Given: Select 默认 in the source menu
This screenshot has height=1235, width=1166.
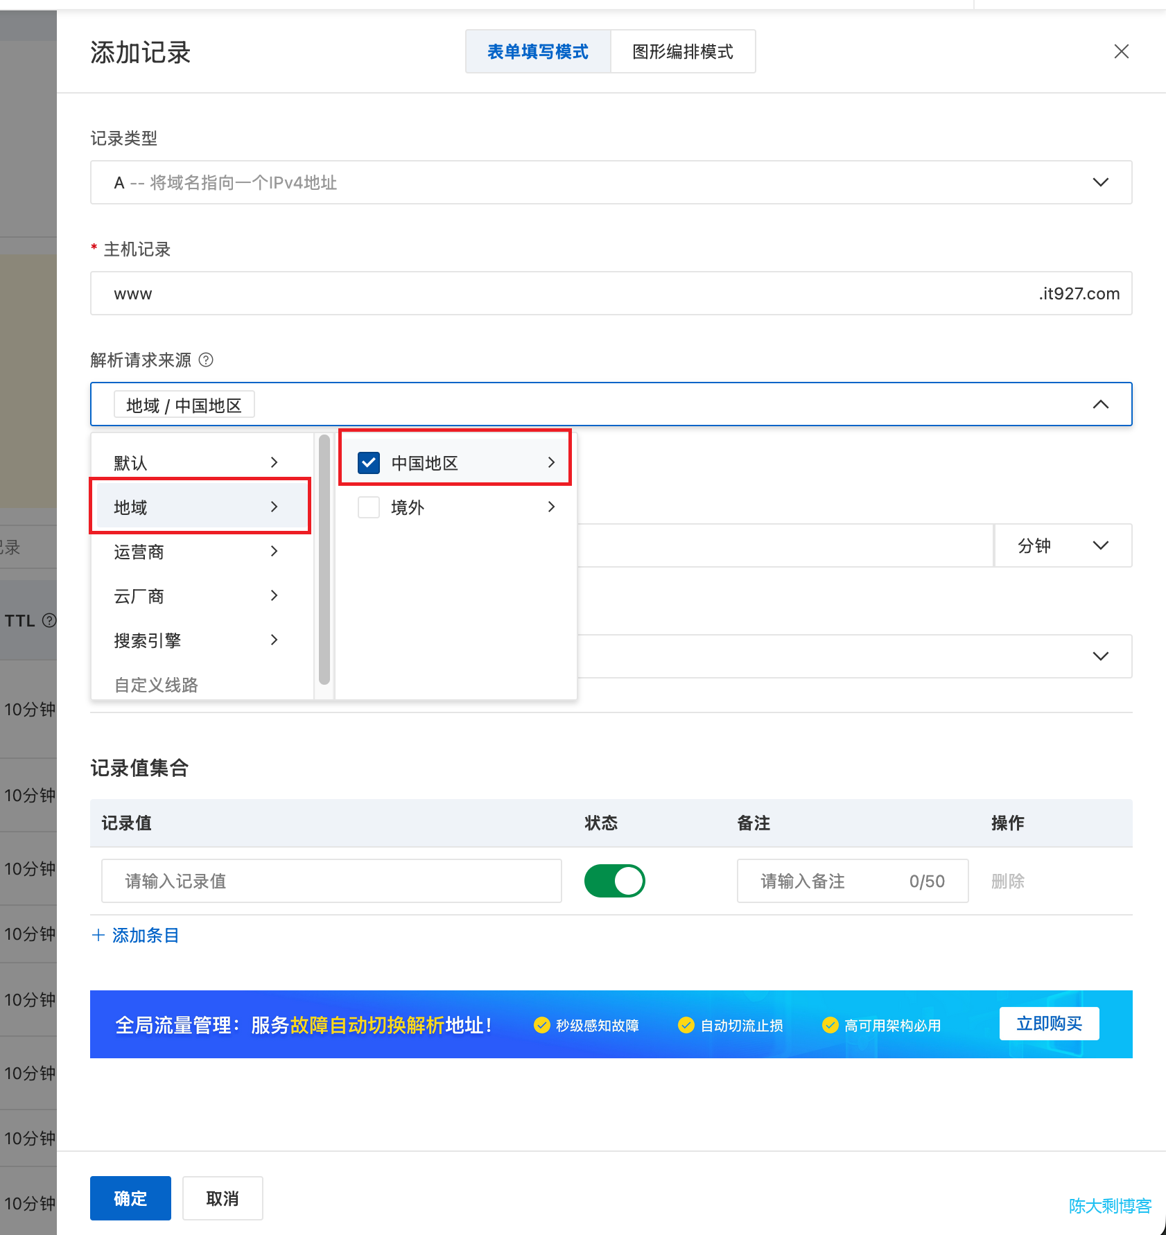Looking at the screenshot, I should 201,462.
